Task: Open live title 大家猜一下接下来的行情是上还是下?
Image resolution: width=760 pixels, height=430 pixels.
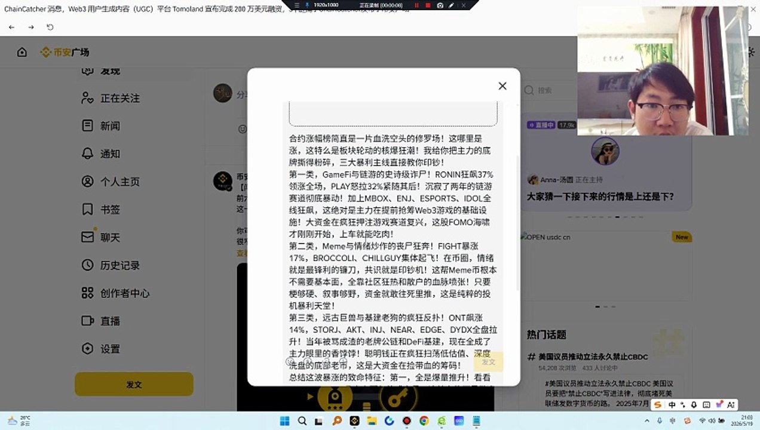Action: coord(600,196)
